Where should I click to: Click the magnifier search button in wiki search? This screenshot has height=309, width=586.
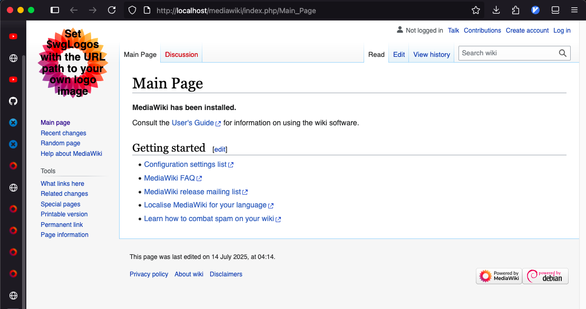click(x=563, y=53)
